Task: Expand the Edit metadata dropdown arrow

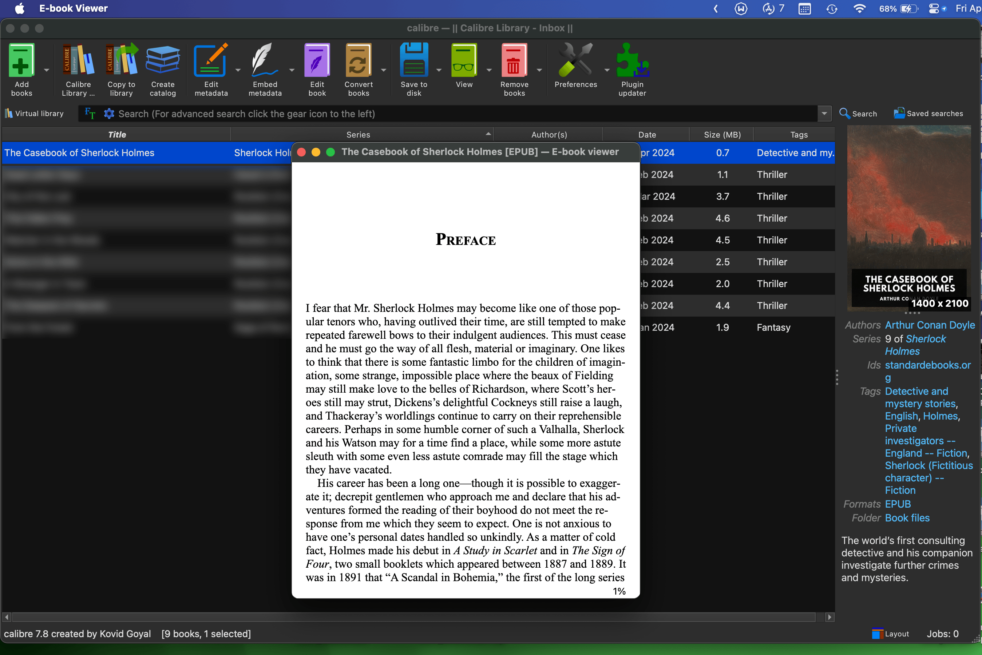Action: point(238,70)
